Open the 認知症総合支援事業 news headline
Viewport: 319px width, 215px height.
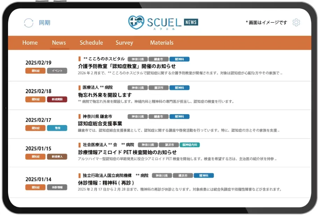pos(100,123)
